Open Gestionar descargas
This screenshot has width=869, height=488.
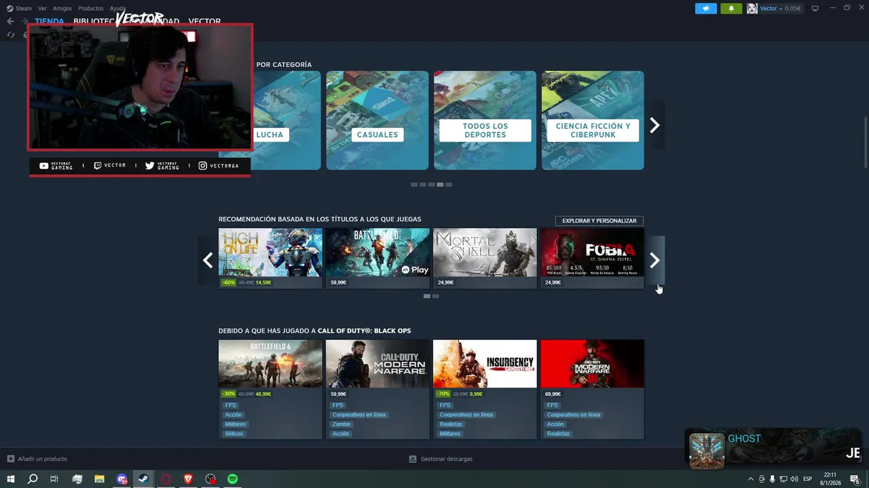447,459
